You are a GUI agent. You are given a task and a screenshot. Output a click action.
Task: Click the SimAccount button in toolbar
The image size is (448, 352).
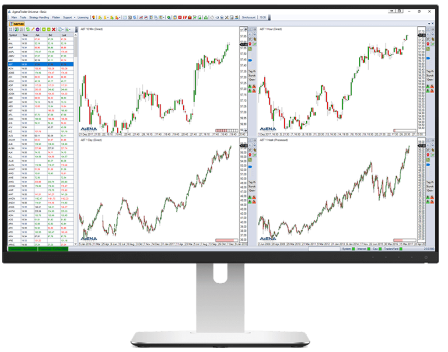click(x=248, y=18)
